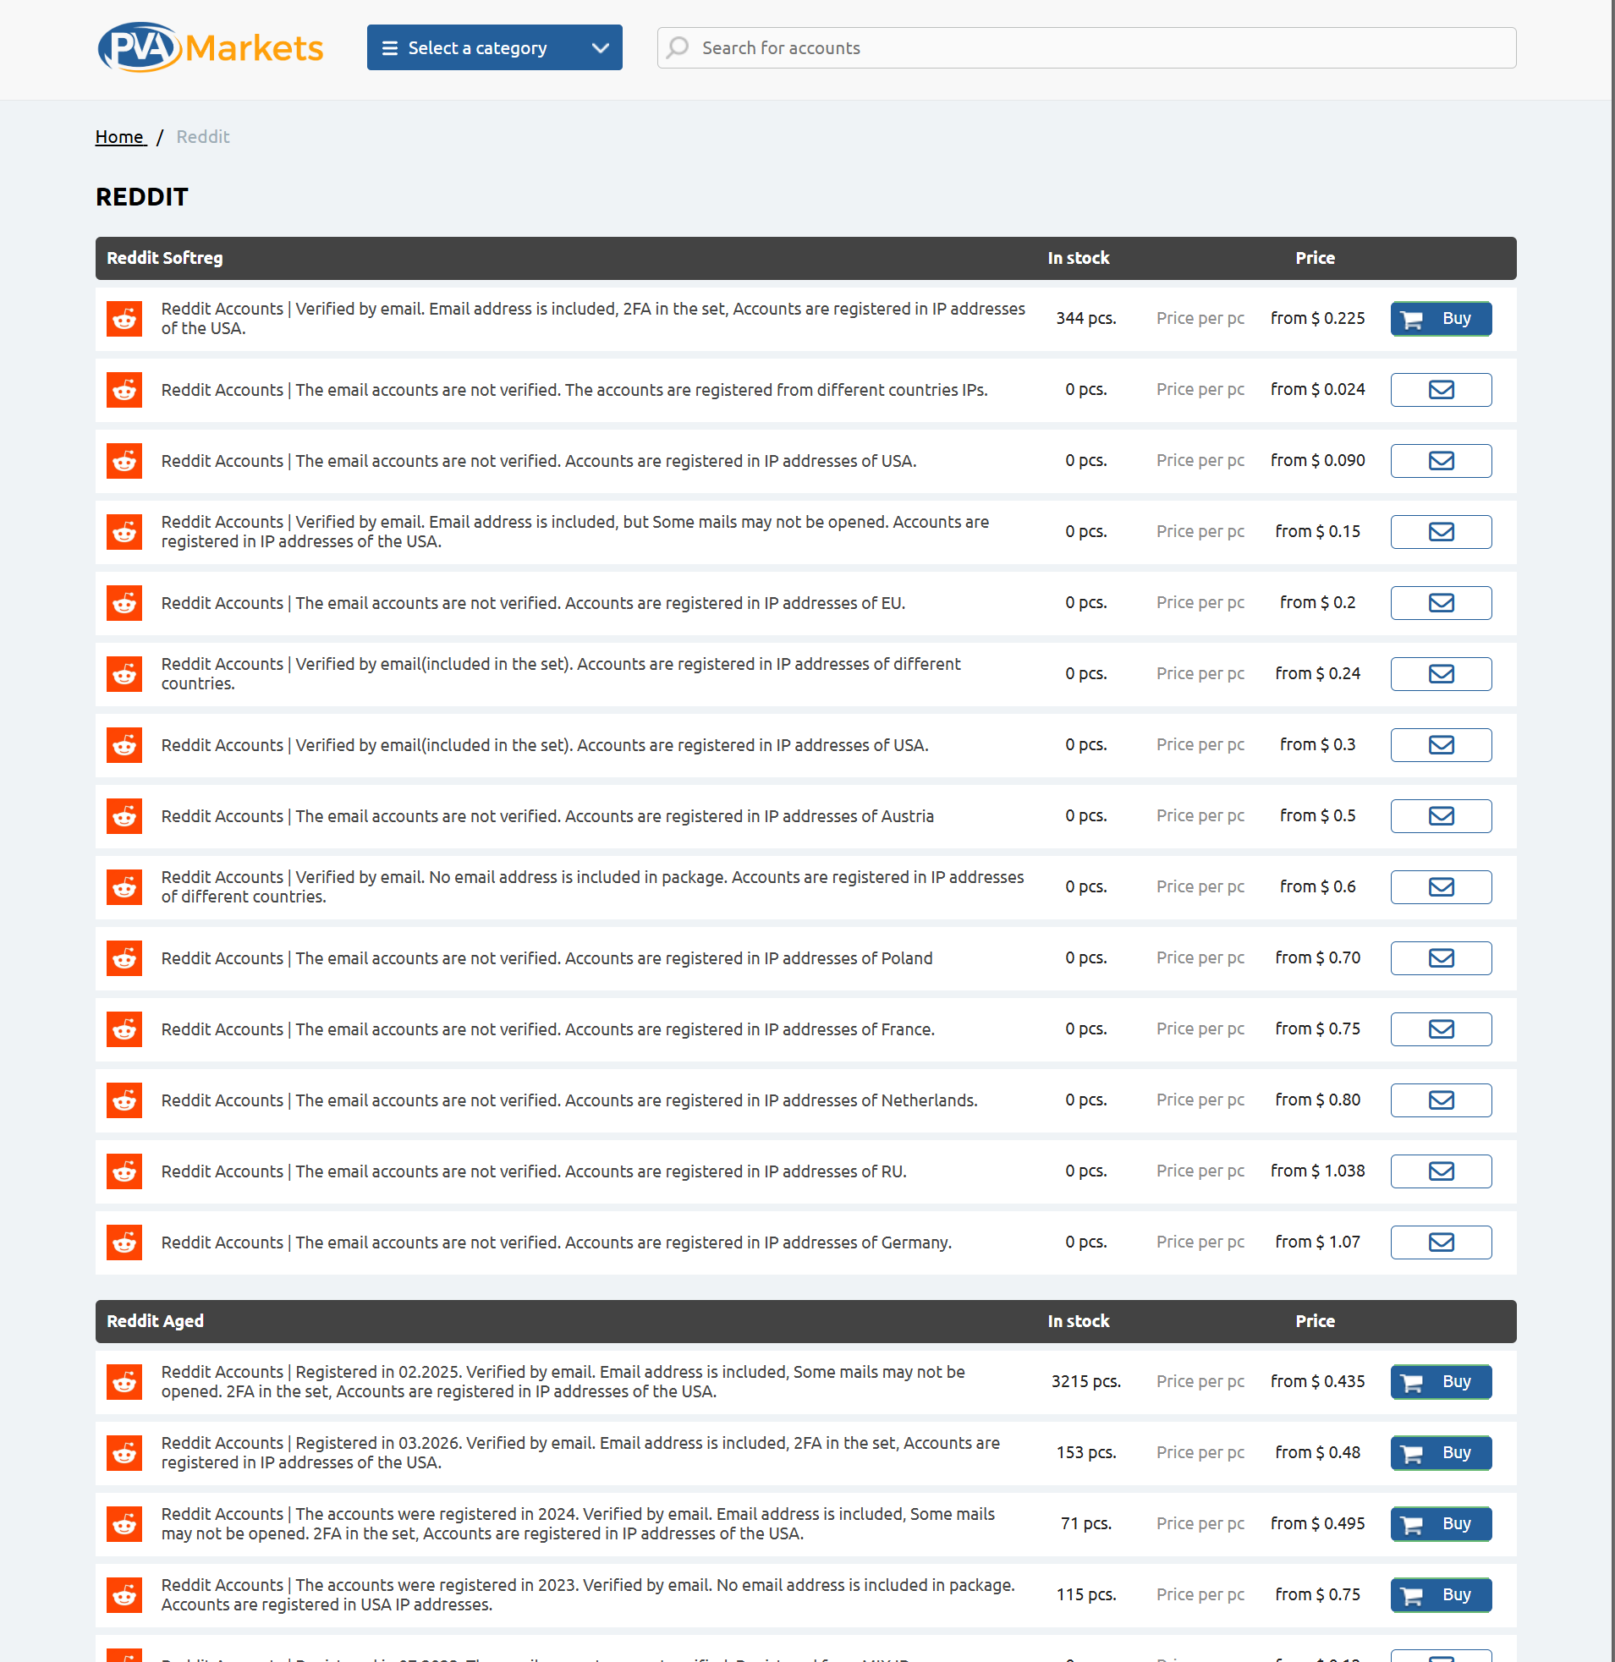Click the envelope icon for the Netherlands accounts
The height and width of the screenshot is (1662, 1615).
point(1440,1100)
